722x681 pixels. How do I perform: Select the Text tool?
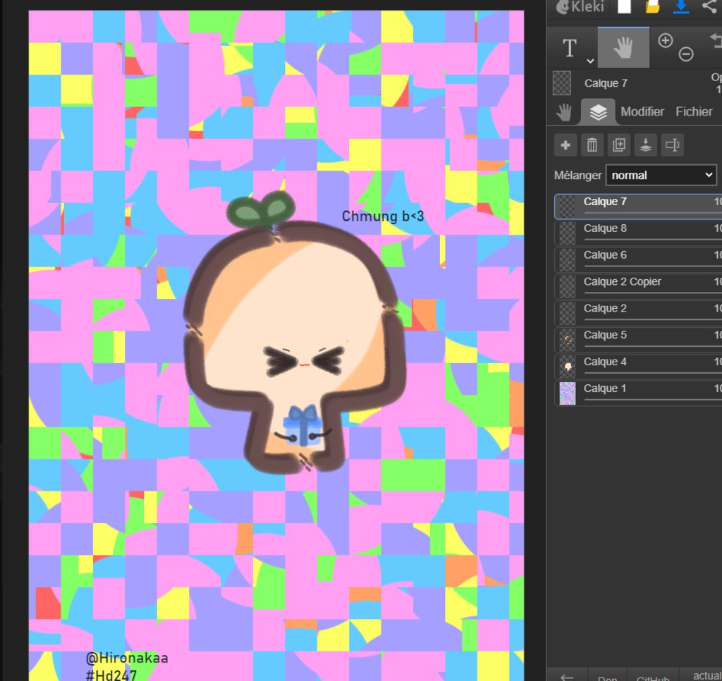(x=569, y=48)
